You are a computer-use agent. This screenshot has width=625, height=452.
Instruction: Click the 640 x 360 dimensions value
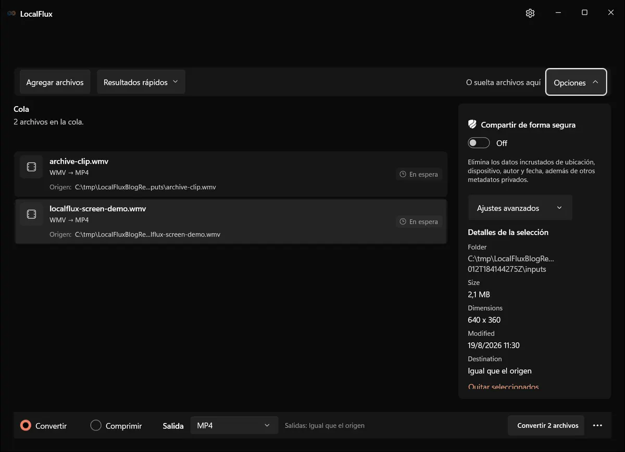coord(484,320)
